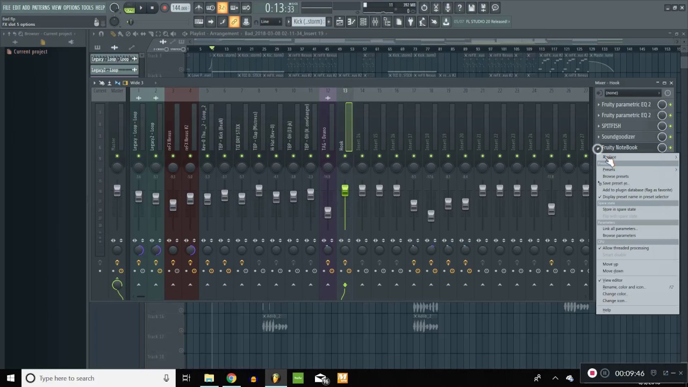
Task: Click the red Record button
Action: [x=164, y=8]
